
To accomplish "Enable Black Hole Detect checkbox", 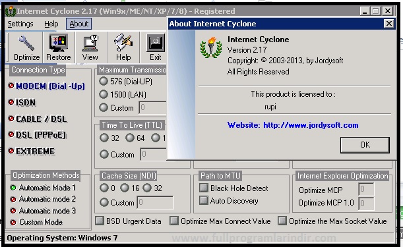I will pyautogui.click(x=204, y=188).
